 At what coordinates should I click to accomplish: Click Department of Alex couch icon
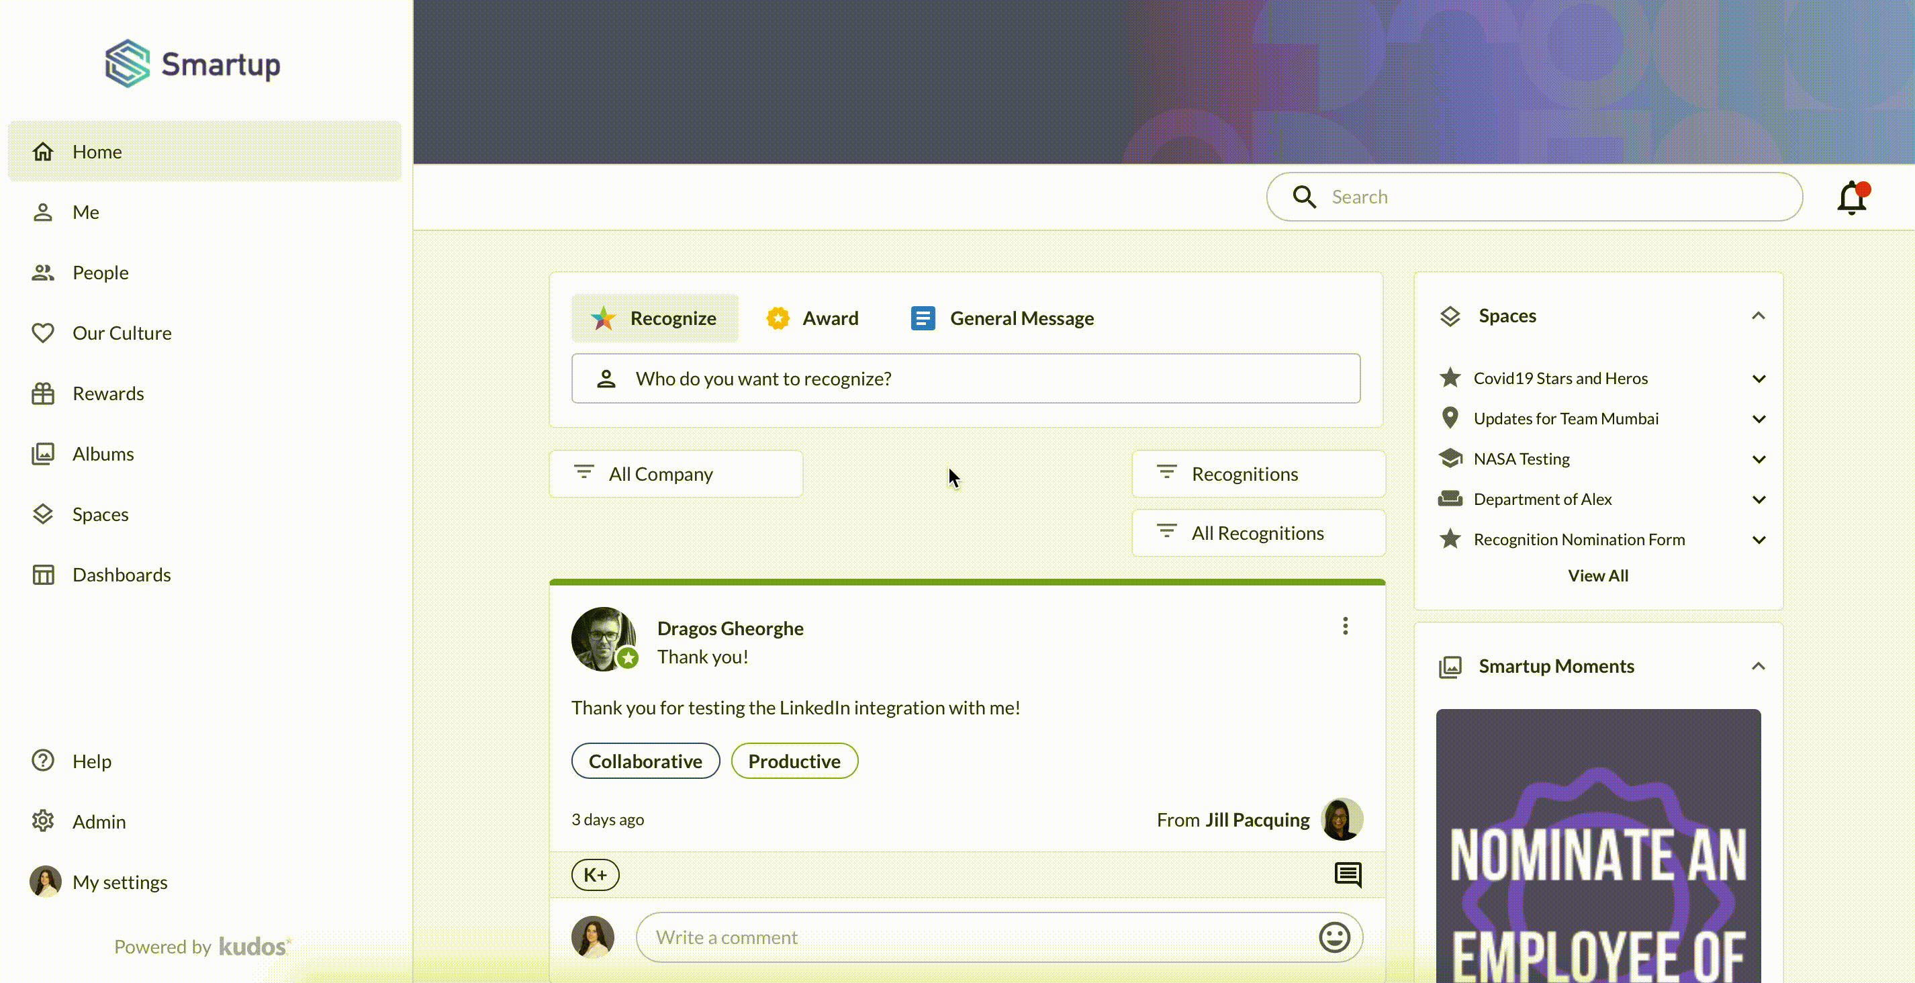point(1450,498)
